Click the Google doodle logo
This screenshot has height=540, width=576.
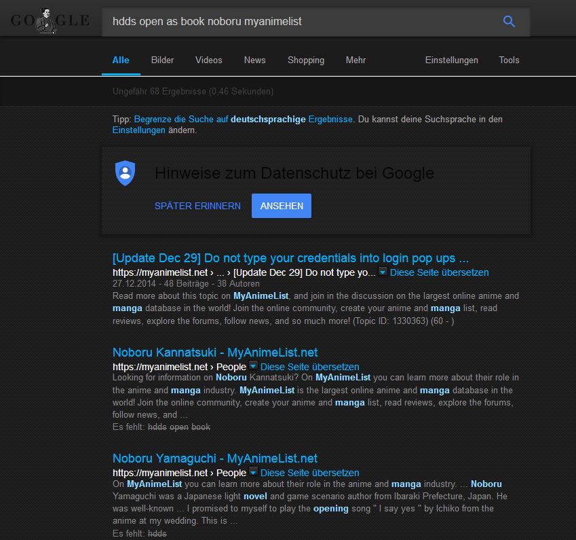[x=50, y=21]
